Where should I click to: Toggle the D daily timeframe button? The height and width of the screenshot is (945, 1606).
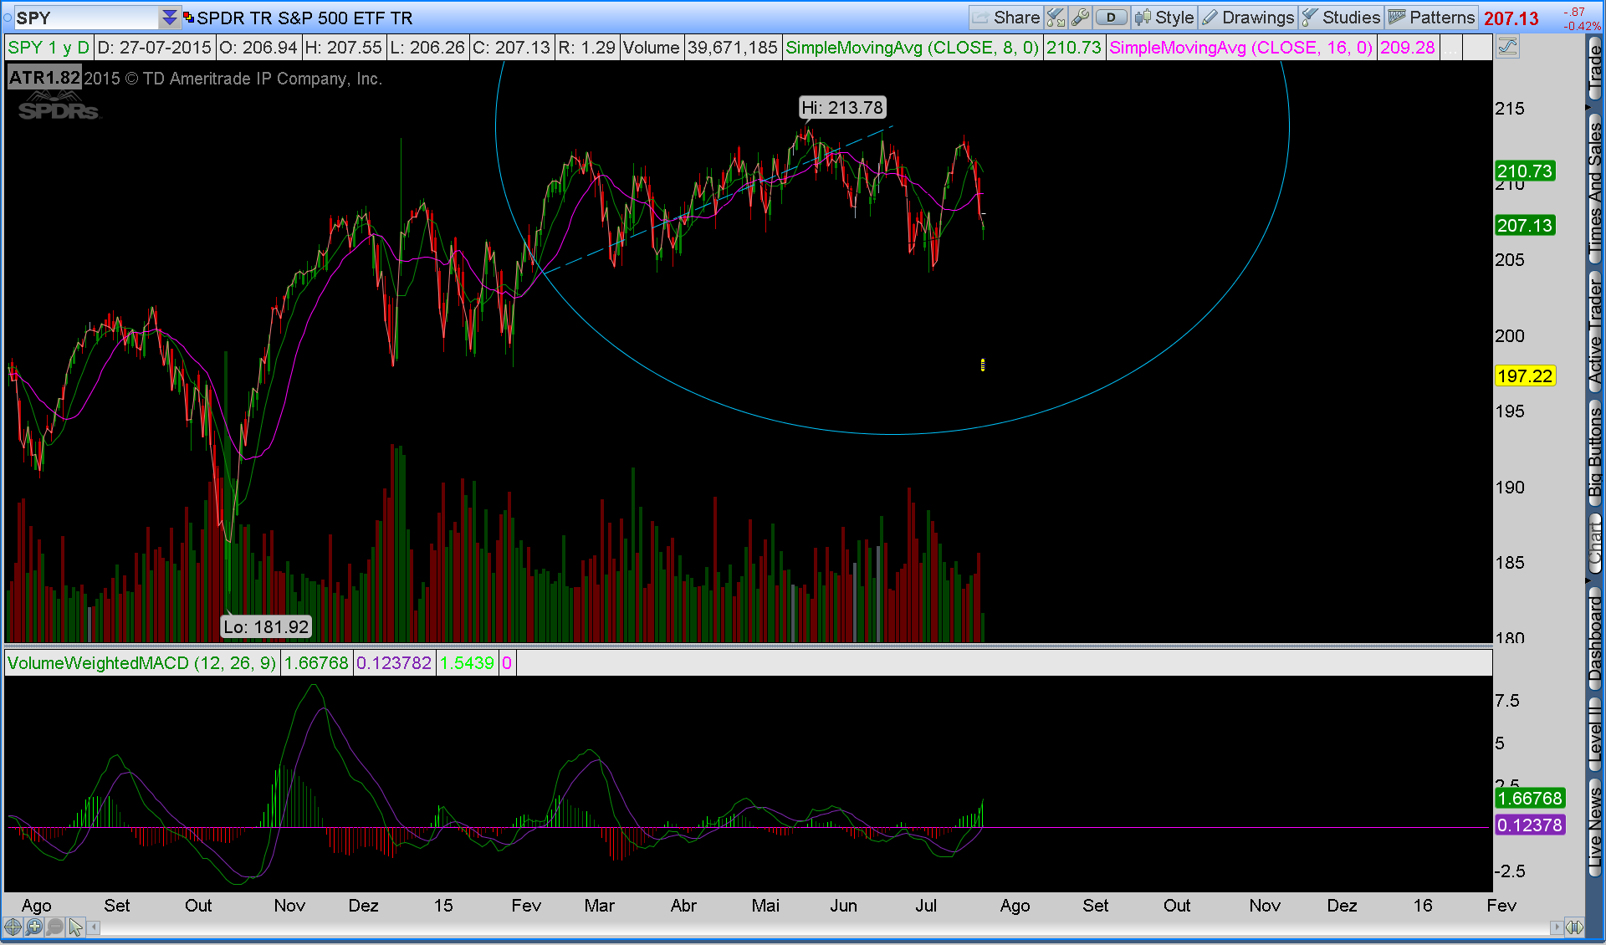pos(1111,18)
